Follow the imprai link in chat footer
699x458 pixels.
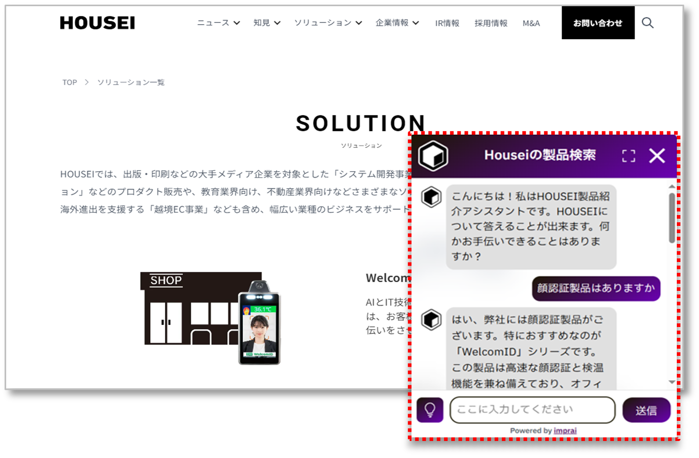point(565,431)
